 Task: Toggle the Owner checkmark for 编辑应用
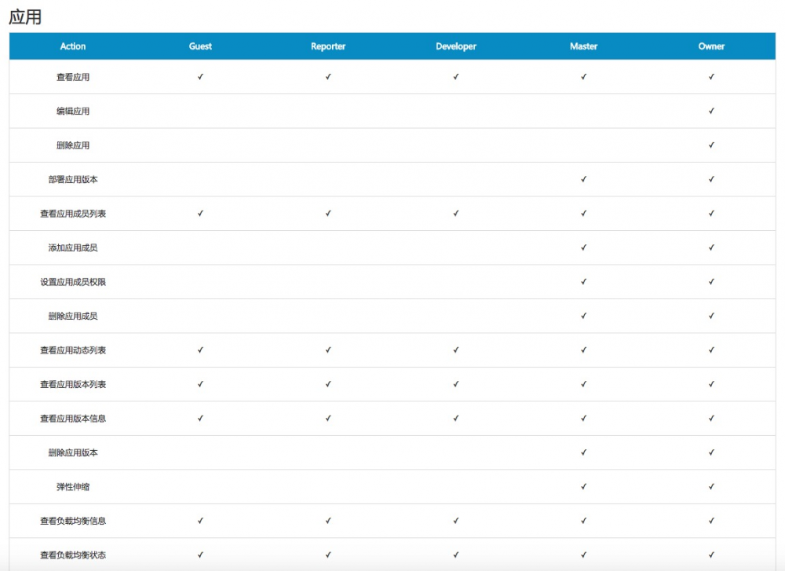710,111
